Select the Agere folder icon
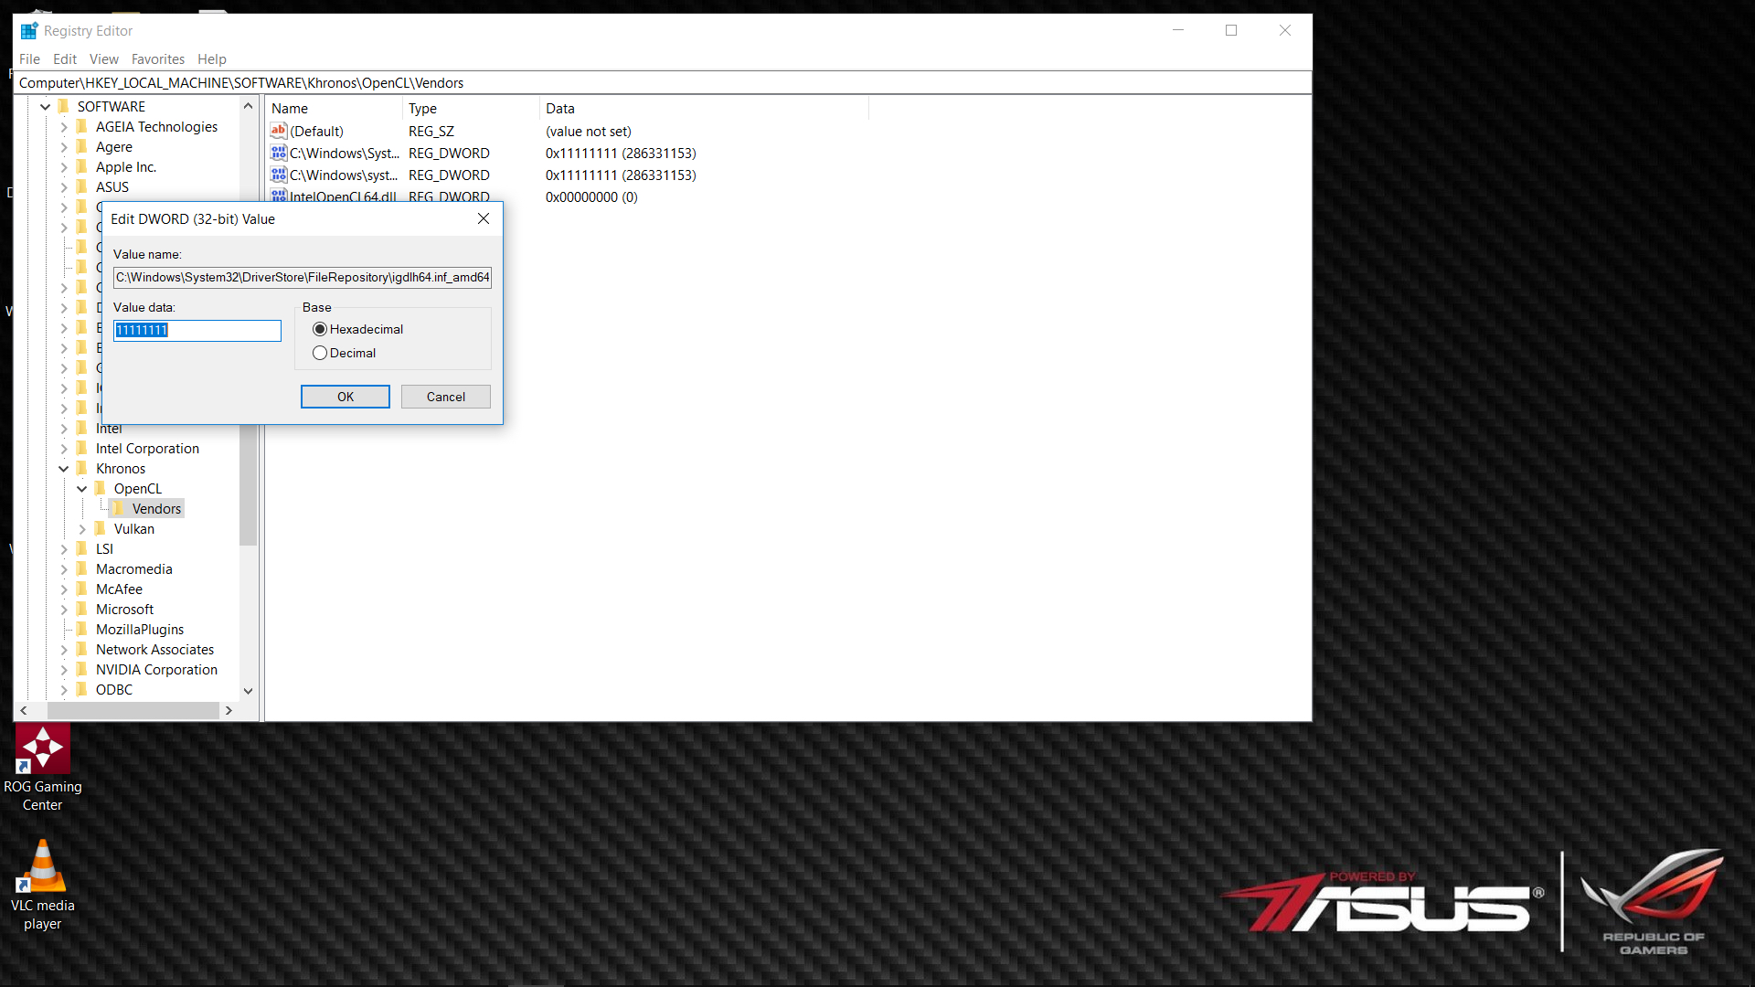 82,146
